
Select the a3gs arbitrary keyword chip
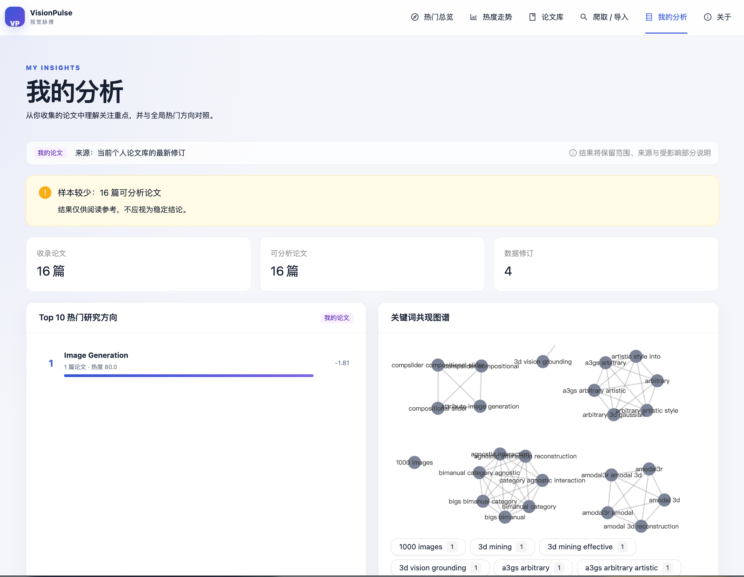tap(533, 568)
